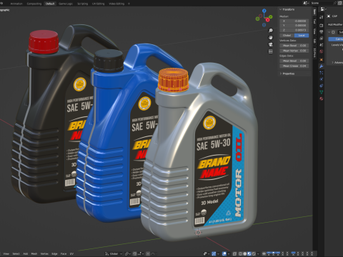Select Solid viewport shading icon
Viewport: 343px width, 257px height.
click(245, 253)
